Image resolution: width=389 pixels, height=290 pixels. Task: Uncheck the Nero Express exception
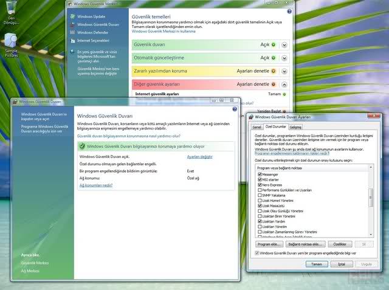(x=260, y=185)
